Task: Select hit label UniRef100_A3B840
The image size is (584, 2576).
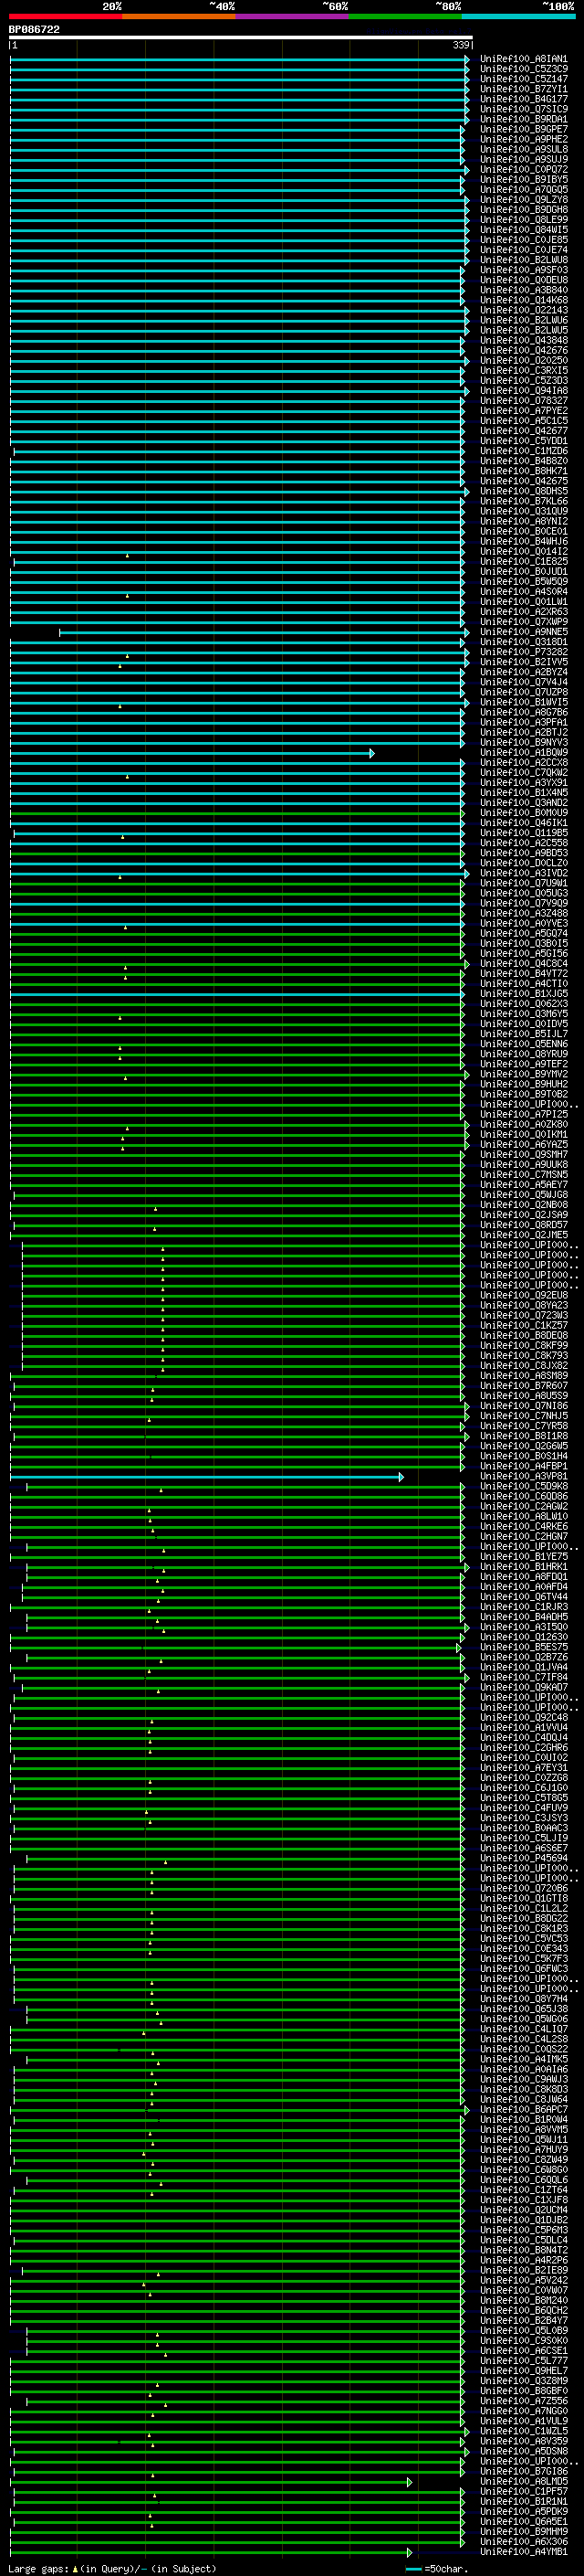Action: point(523,290)
